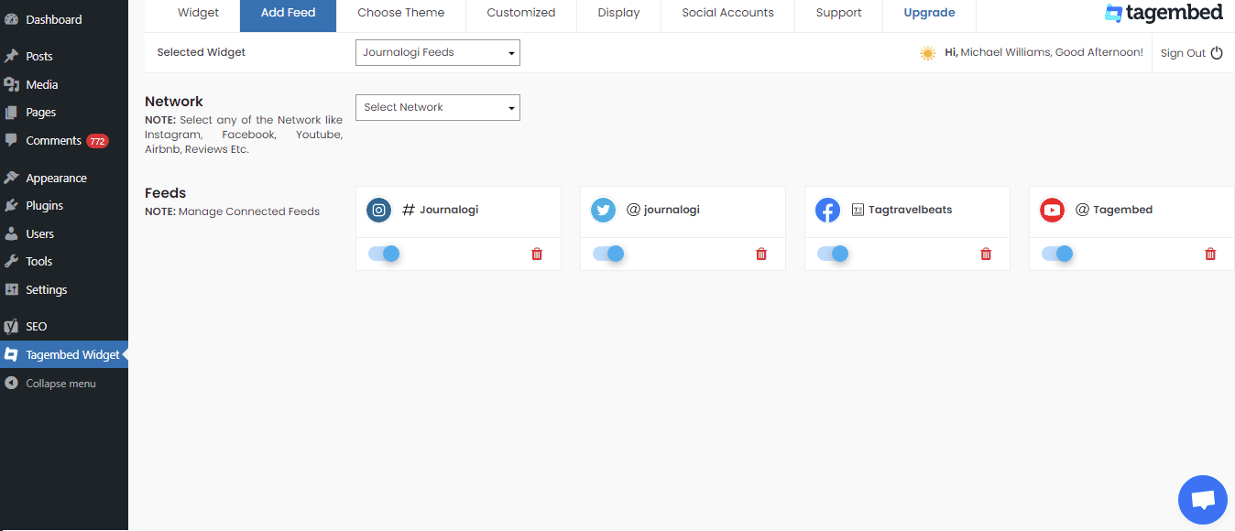This screenshot has height=531, width=1235.
Task: Click the sun greeting icon
Action: (928, 53)
